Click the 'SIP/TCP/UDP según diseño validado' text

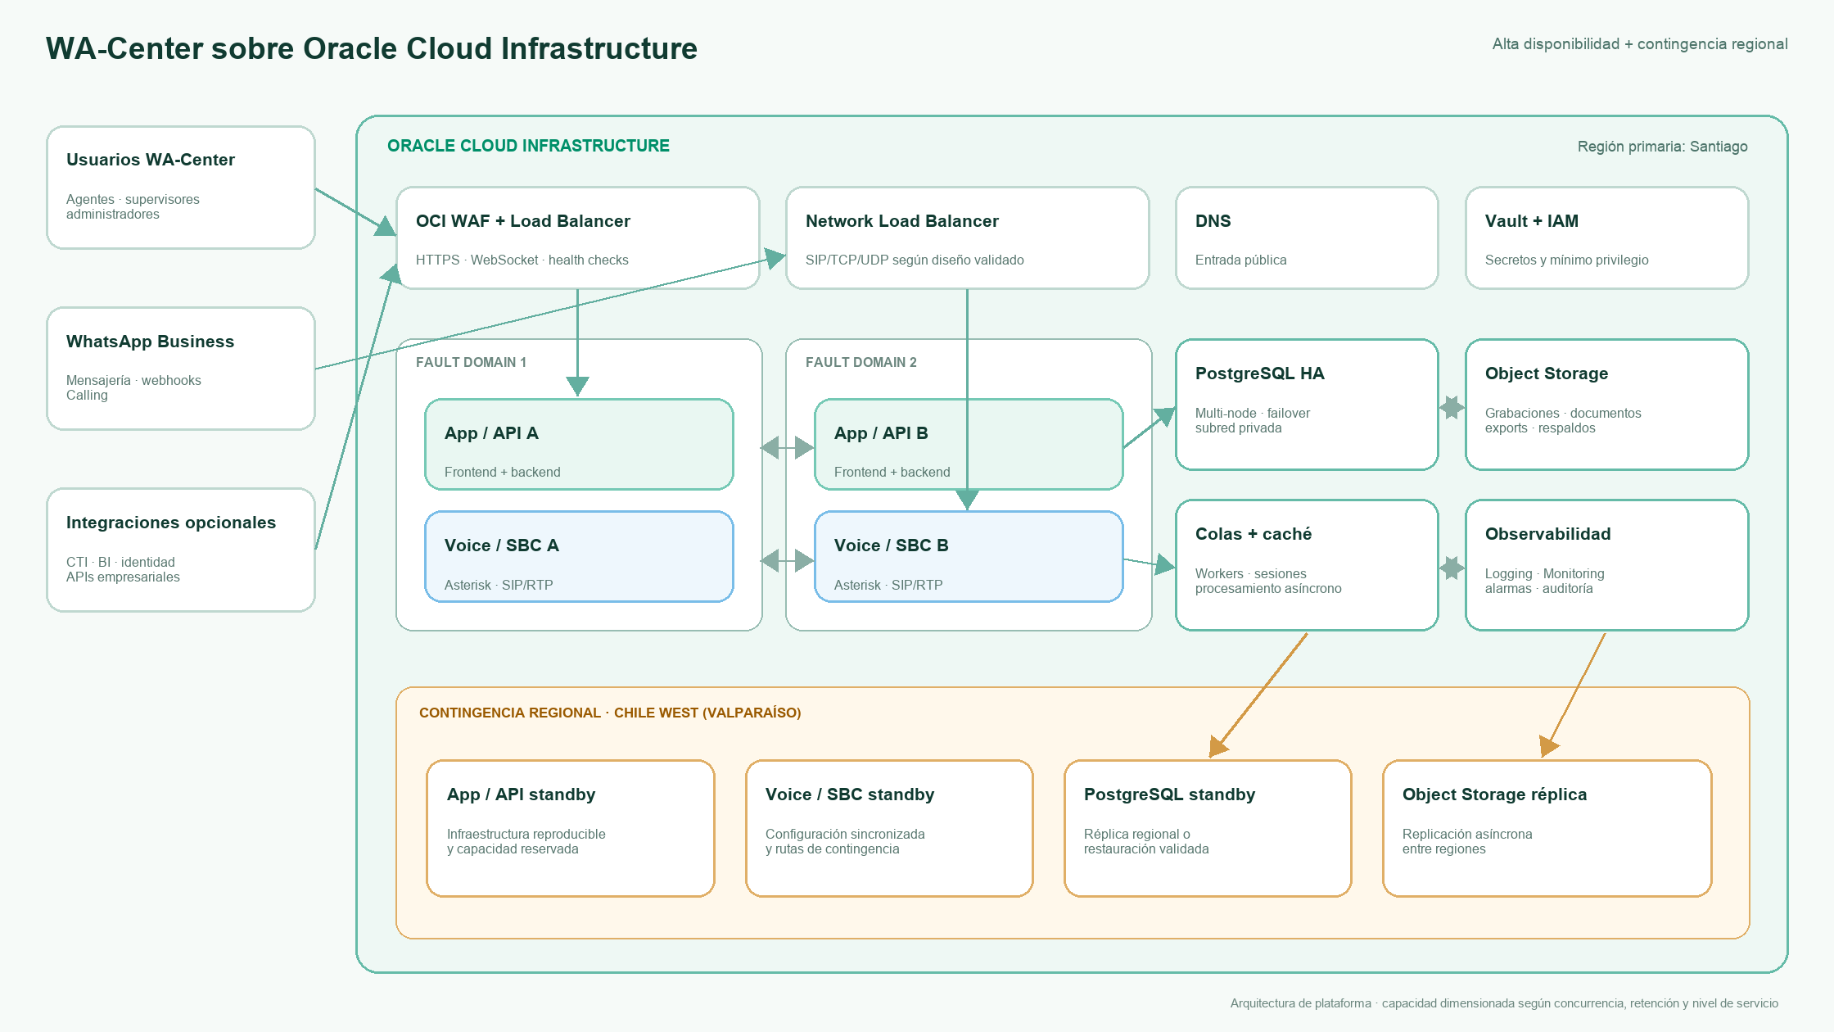(x=915, y=260)
